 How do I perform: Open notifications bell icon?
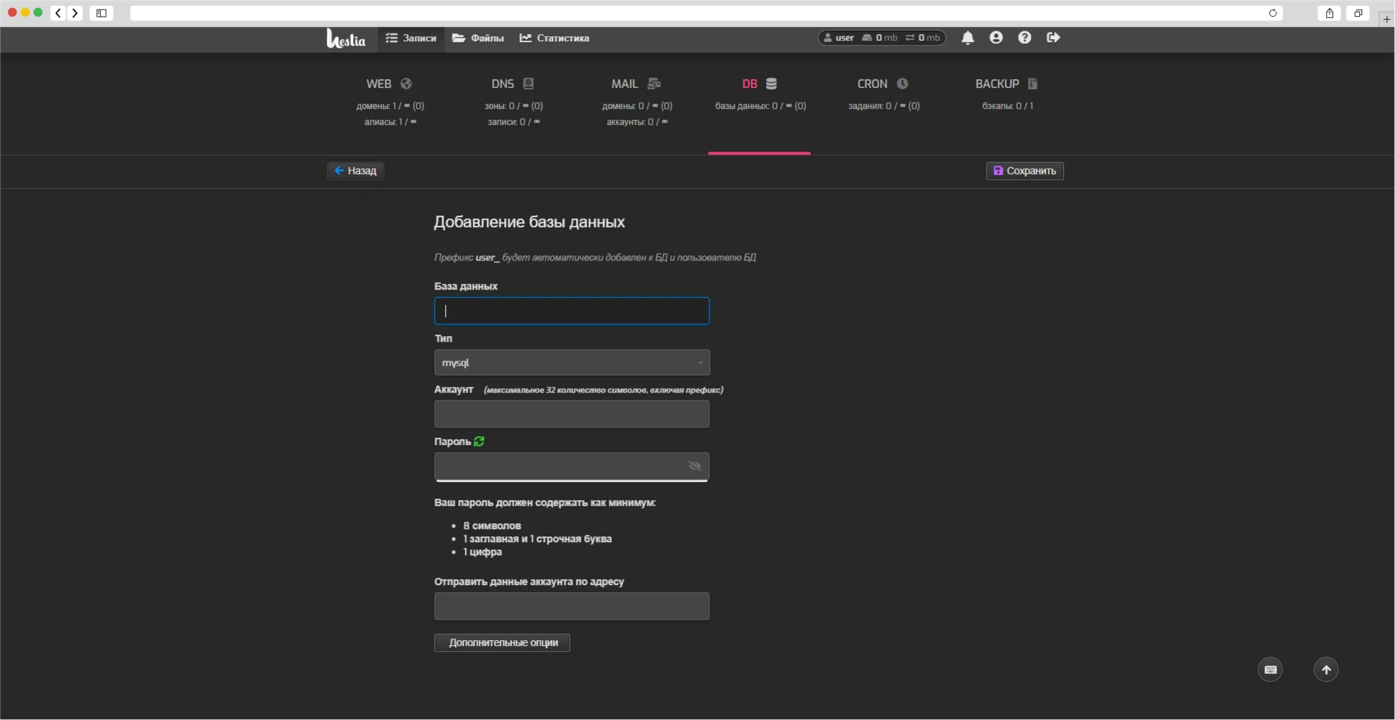tap(967, 38)
